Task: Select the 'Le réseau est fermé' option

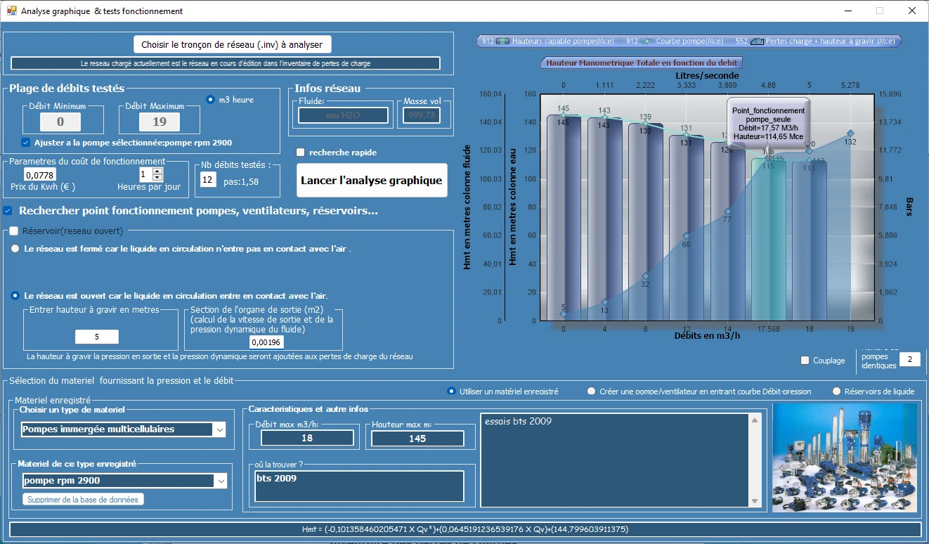Action: (15, 249)
